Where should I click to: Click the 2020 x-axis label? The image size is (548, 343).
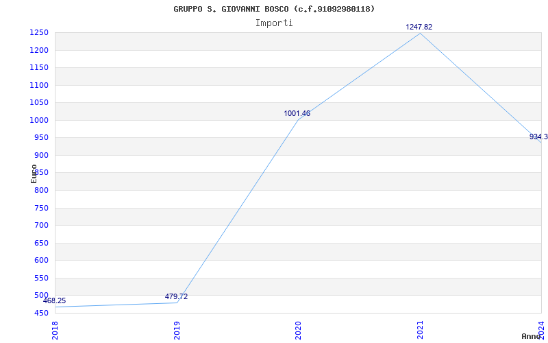[x=299, y=330]
